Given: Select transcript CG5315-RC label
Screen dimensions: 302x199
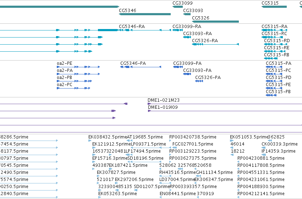Looking at the screenshot, I should (x=274, y=34).
